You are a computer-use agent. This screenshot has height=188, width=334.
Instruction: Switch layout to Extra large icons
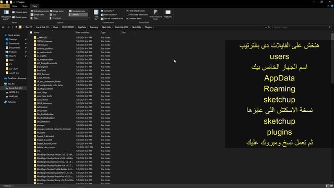40,11
